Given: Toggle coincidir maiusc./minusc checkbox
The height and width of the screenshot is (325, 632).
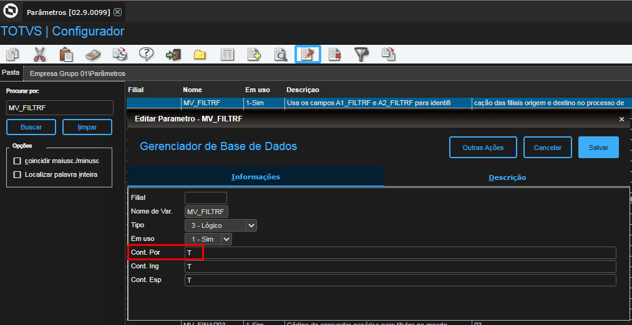Looking at the screenshot, I should (x=17, y=161).
